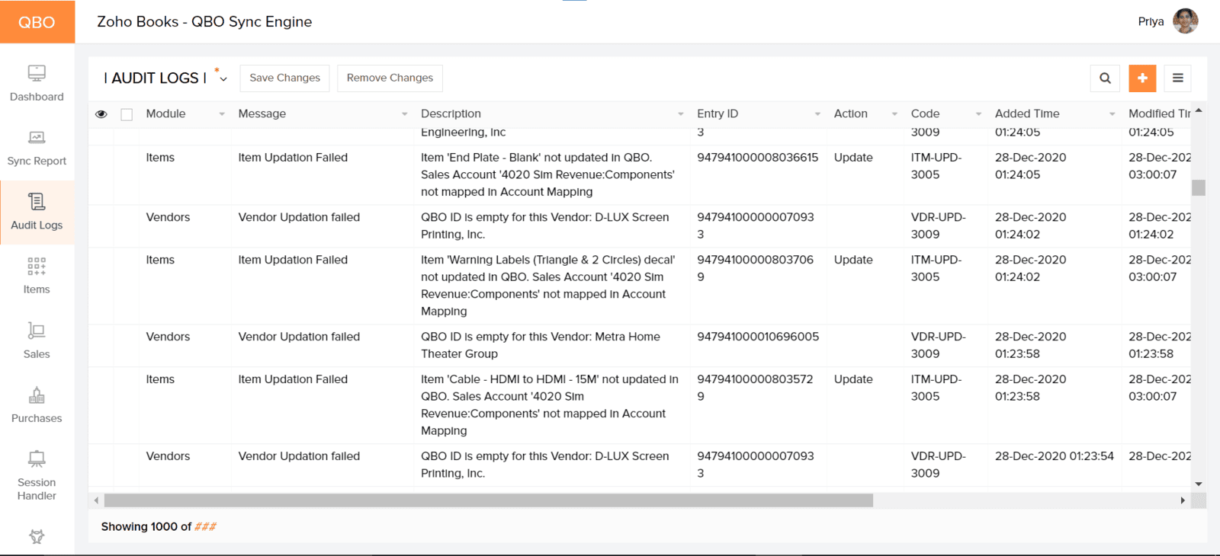
Task: Open the Dashboard icon in sidebar
Action: pos(37,73)
